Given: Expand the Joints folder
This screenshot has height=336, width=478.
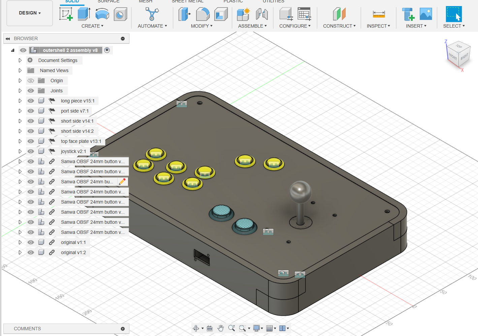Looking at the screenshot, I should click(x=20, y=90).
